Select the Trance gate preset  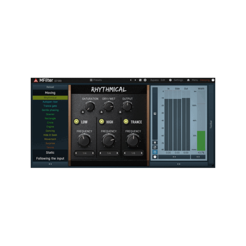coord(50,106)
